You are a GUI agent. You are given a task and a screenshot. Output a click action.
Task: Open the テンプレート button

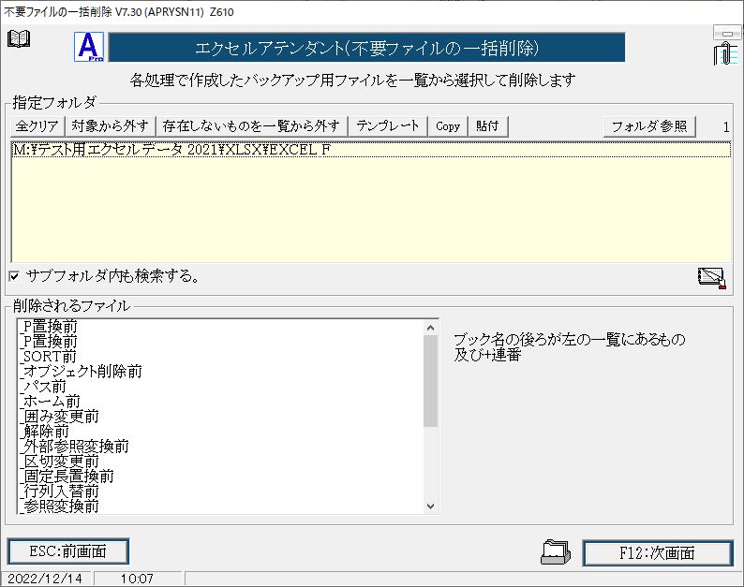388,125
